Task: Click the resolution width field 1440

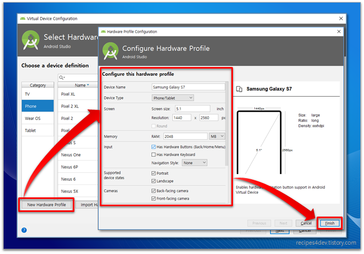Action: pyautogui.click(x=181, y=117)
